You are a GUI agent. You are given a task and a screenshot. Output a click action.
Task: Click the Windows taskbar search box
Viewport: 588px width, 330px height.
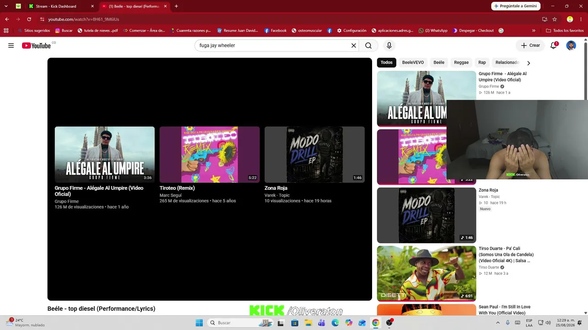coord(239,323)
